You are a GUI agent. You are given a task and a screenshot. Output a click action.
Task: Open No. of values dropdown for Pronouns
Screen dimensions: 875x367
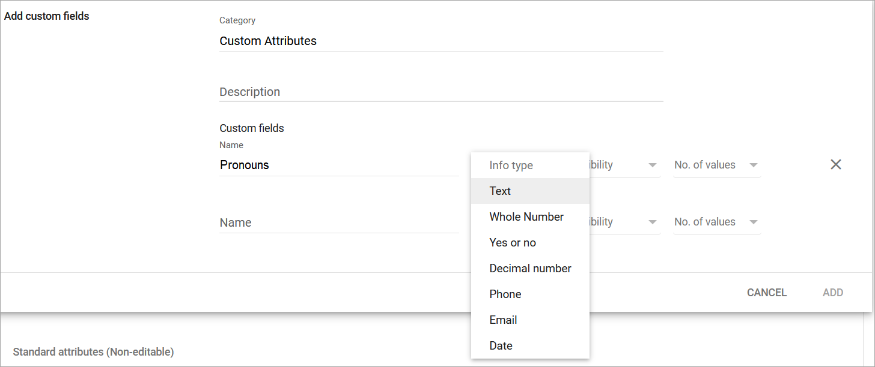(716, 165)
